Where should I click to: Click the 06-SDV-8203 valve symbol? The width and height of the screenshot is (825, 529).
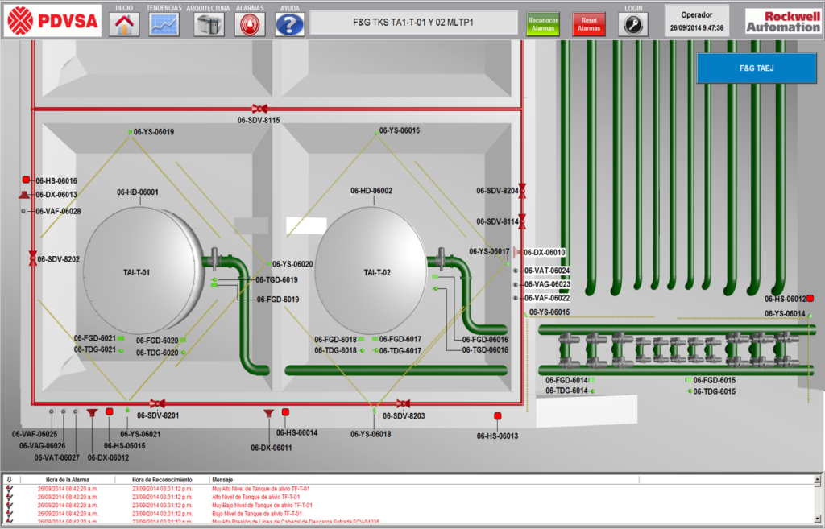click(403, 403)
